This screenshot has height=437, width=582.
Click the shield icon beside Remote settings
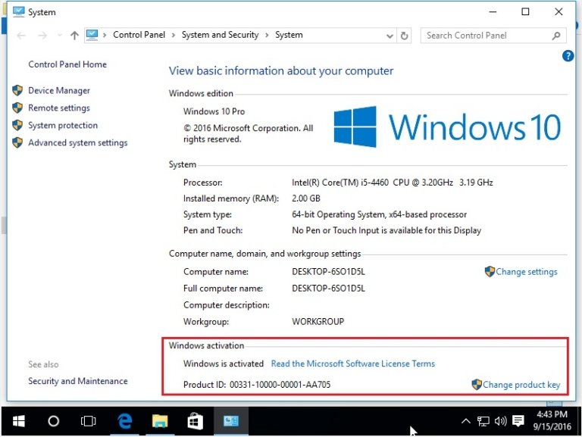17,108
